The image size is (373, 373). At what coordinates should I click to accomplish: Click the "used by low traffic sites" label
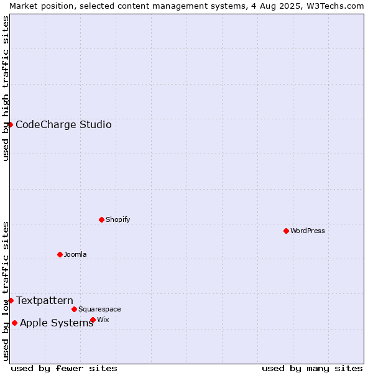point(6,292)
